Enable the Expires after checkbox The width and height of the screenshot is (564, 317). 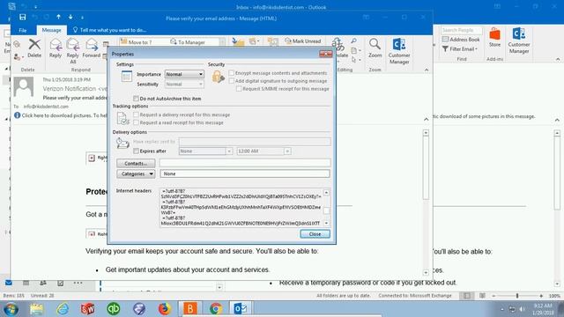(x=136, y=151)
